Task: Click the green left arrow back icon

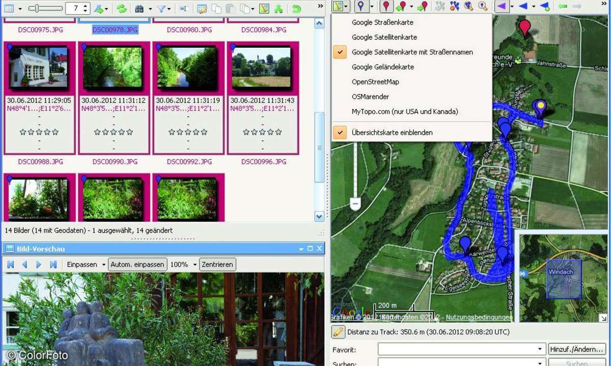Action: [x=563, y=7]
